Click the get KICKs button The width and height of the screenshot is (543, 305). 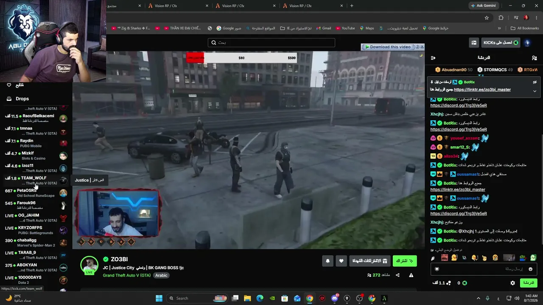pos(501,43)
